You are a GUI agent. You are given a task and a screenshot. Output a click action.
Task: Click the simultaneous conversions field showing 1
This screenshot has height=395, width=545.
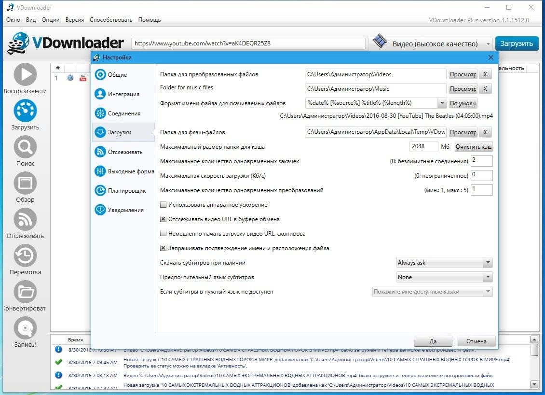pos(482,190)
